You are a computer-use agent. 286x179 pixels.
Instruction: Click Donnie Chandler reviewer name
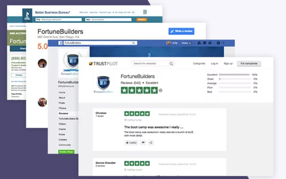[x=106, y=163]
